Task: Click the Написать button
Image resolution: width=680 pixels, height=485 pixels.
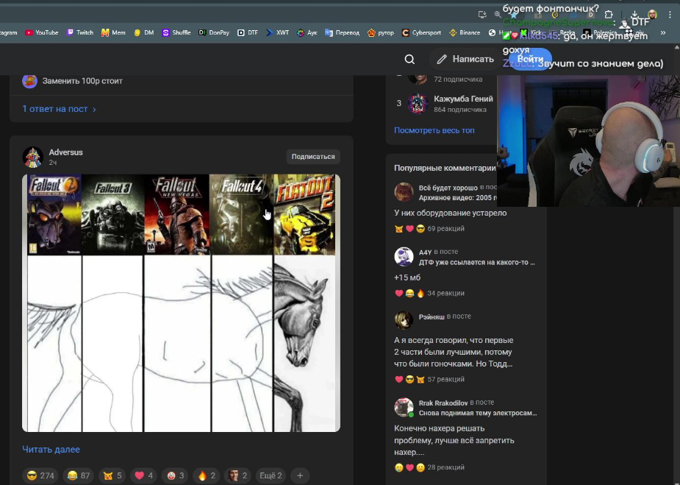Action: pos(465,59)
